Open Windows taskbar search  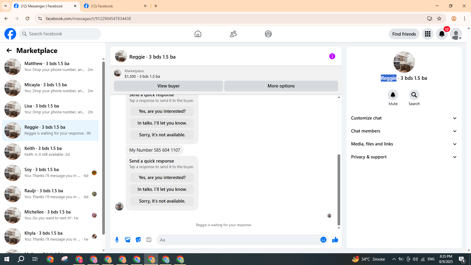tap(21, 259)
